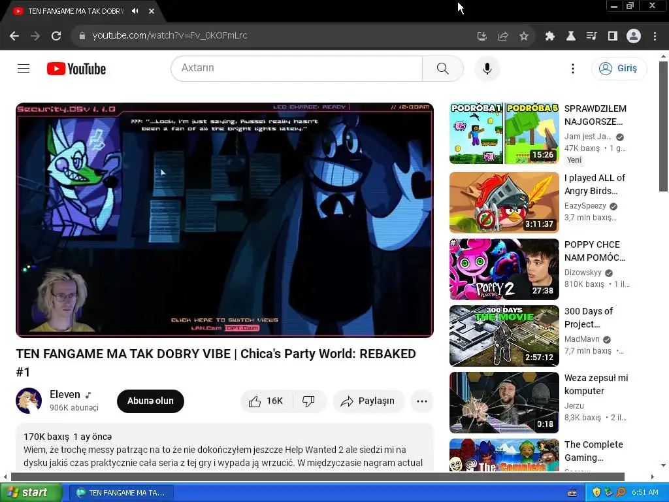Screen dimensions: 669x502
Task: Click the YouTube logo
Action: (76, 69)
